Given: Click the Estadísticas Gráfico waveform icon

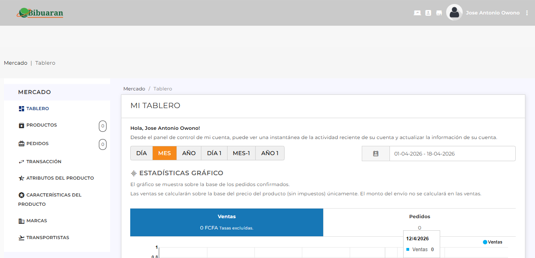Looking at the screenshot, I should 134,173.
